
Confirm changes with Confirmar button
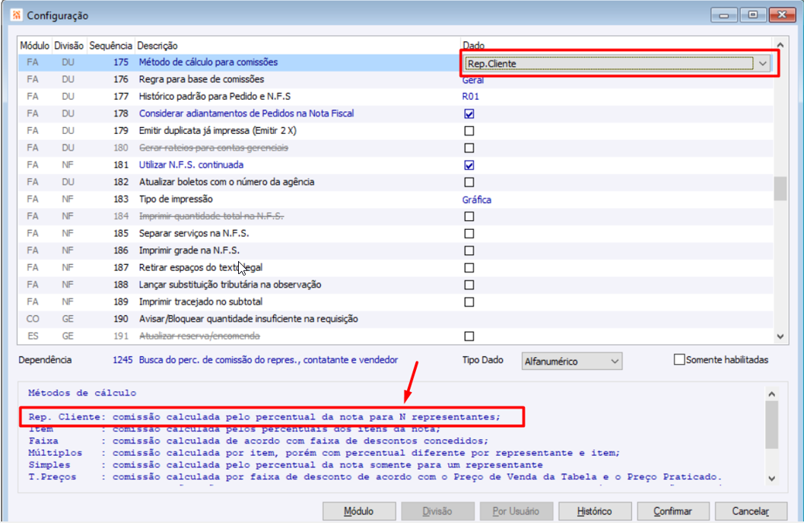click(x=672, y=511)
